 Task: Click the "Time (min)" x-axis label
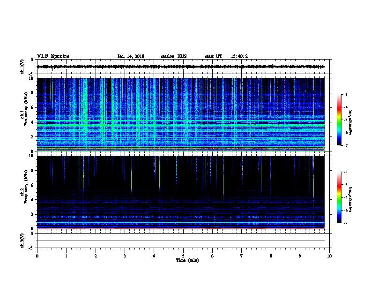tap(187, 260)
